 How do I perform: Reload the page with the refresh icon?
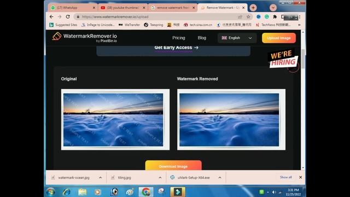coord(68,17)
